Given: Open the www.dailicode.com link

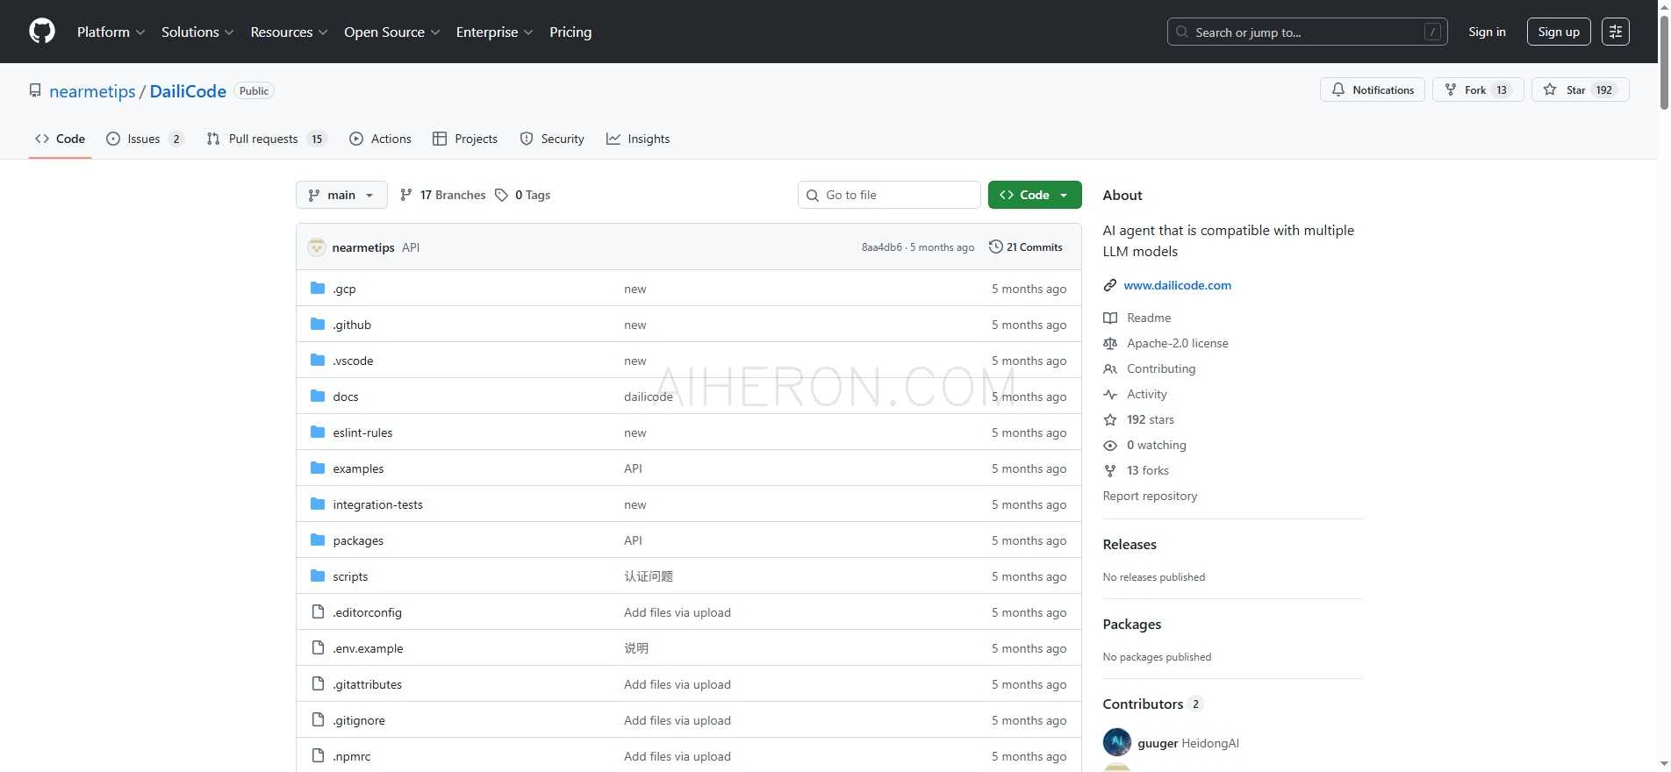Looking at the screenshot, I should pos(1177,285).
